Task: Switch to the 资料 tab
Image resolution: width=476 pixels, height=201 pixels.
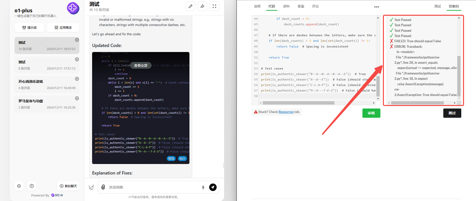Action: [x=286, y=6]
